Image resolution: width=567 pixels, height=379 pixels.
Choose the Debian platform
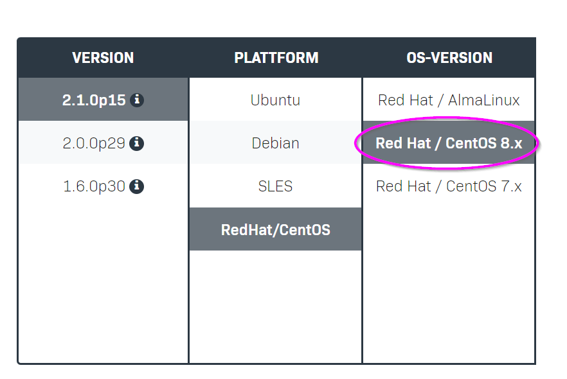tap(276, 143)
